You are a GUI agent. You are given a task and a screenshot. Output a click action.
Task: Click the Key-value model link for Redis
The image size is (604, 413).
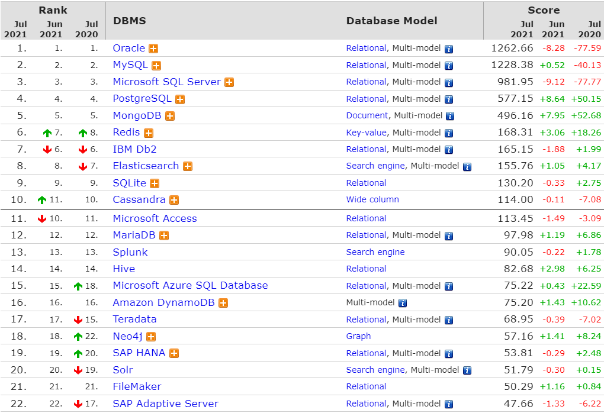pos(367,133)
